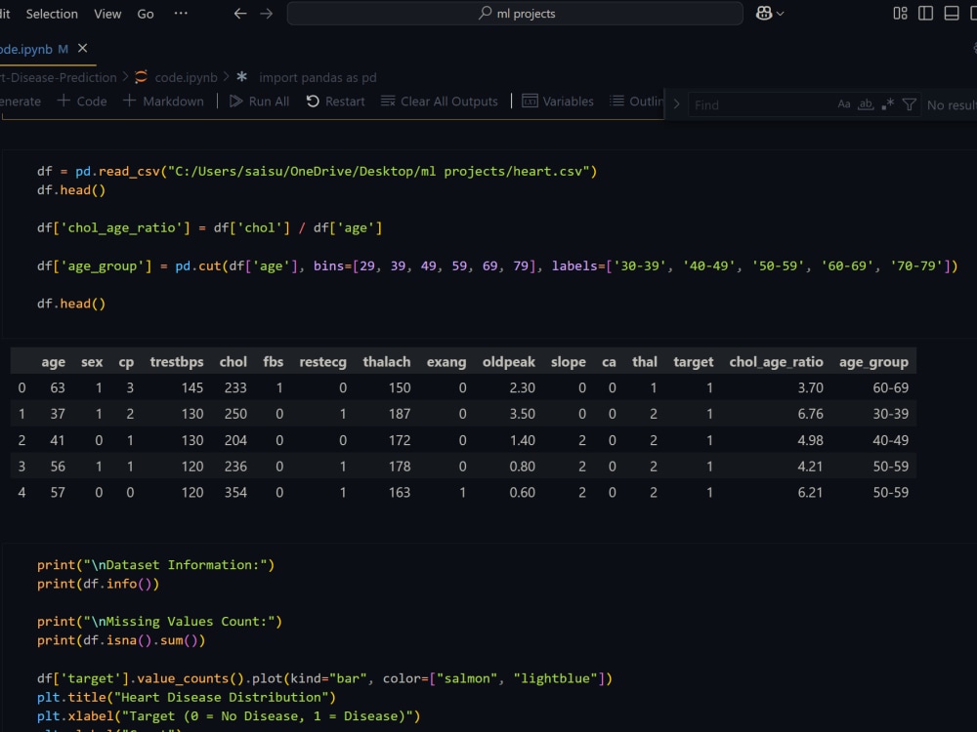Restart the notebook kernel
The image size is (977, 732).
335,101
